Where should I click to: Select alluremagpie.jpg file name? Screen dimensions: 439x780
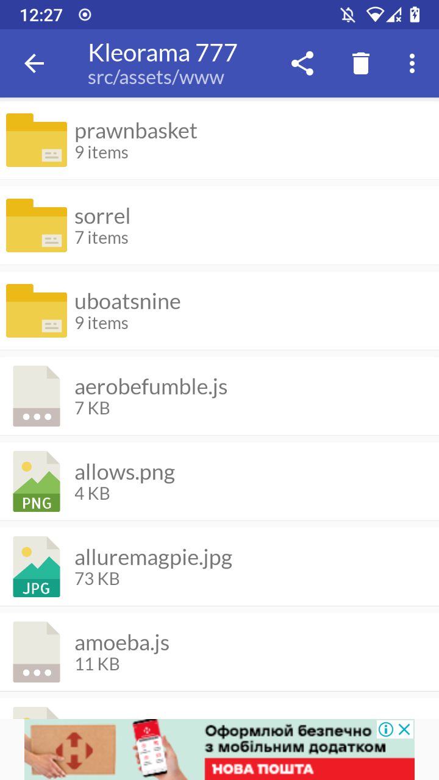coord(153,558)
